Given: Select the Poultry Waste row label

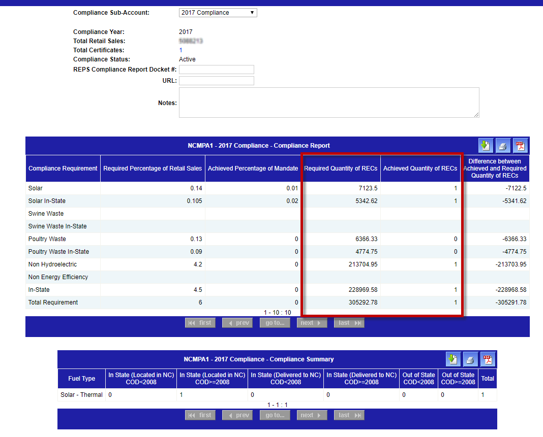Looking at the screenshot, I should [x=47, y=239].
